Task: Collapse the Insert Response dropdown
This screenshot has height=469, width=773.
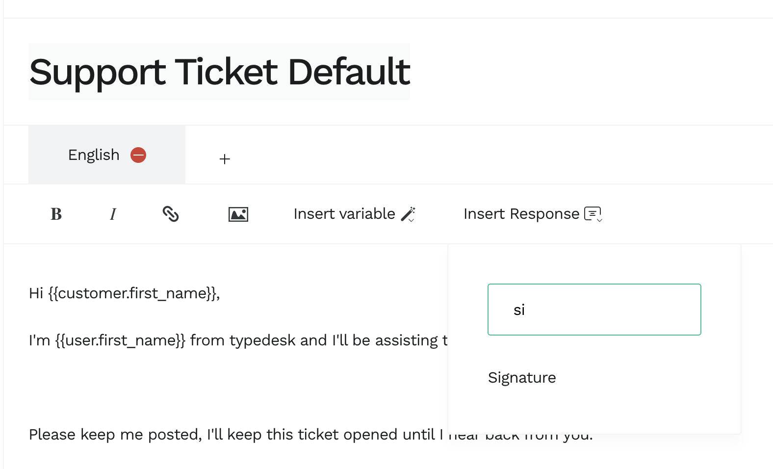Action: pos(521,214)
